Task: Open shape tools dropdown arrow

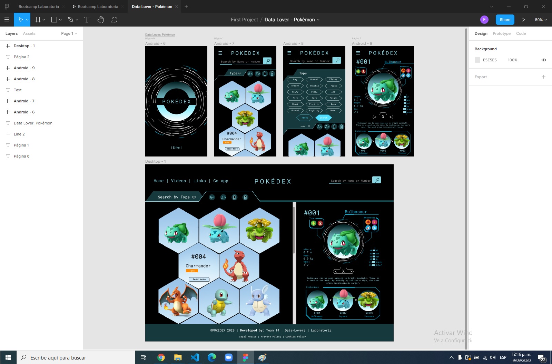Action: 60,20
